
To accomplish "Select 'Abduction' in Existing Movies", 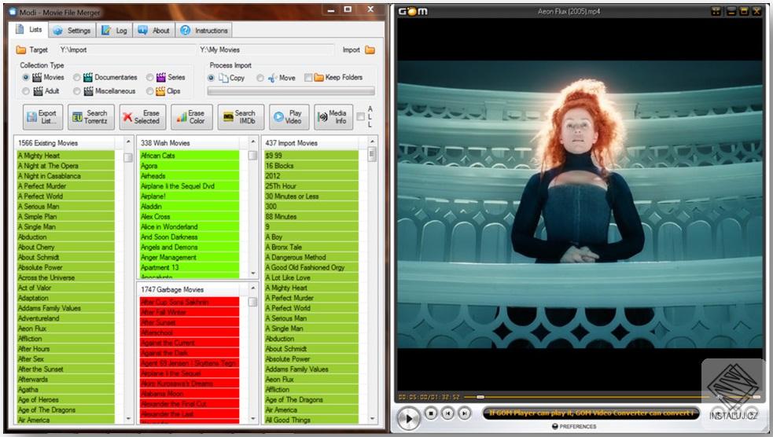I will [65, 237].
